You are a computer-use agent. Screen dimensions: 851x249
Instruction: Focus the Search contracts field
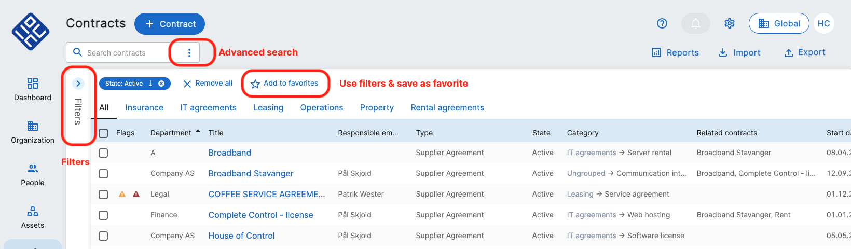[127, 52]
